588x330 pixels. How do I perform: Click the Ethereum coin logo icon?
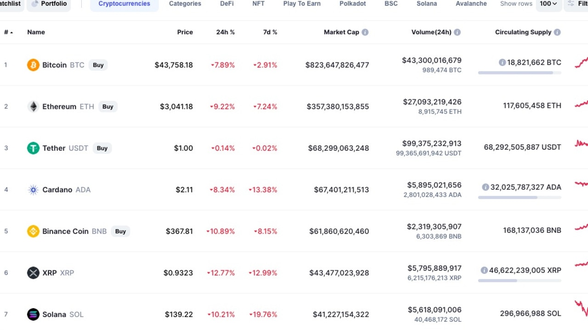point(33,107)
